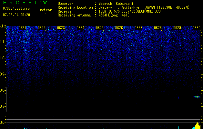Screen dimensions: 203x129
Task: Select the file name 0709040620.png
Action: click(16, 8)
